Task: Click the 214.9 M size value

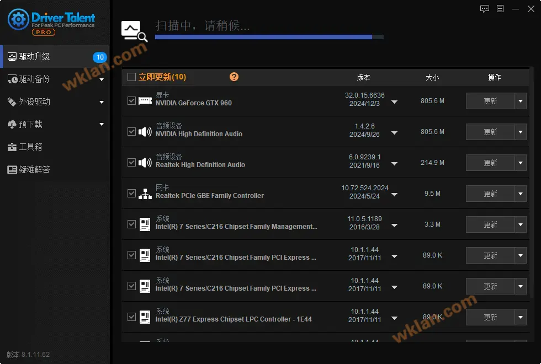Action: (x=432, y=162)
